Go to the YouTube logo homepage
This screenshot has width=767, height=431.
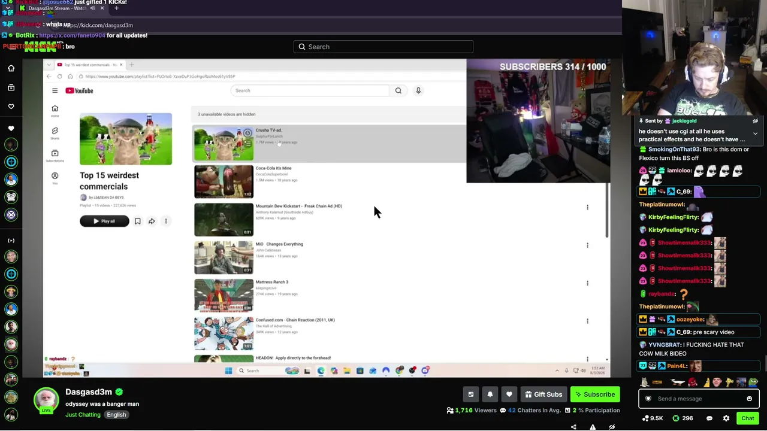(x=80, y=90)
